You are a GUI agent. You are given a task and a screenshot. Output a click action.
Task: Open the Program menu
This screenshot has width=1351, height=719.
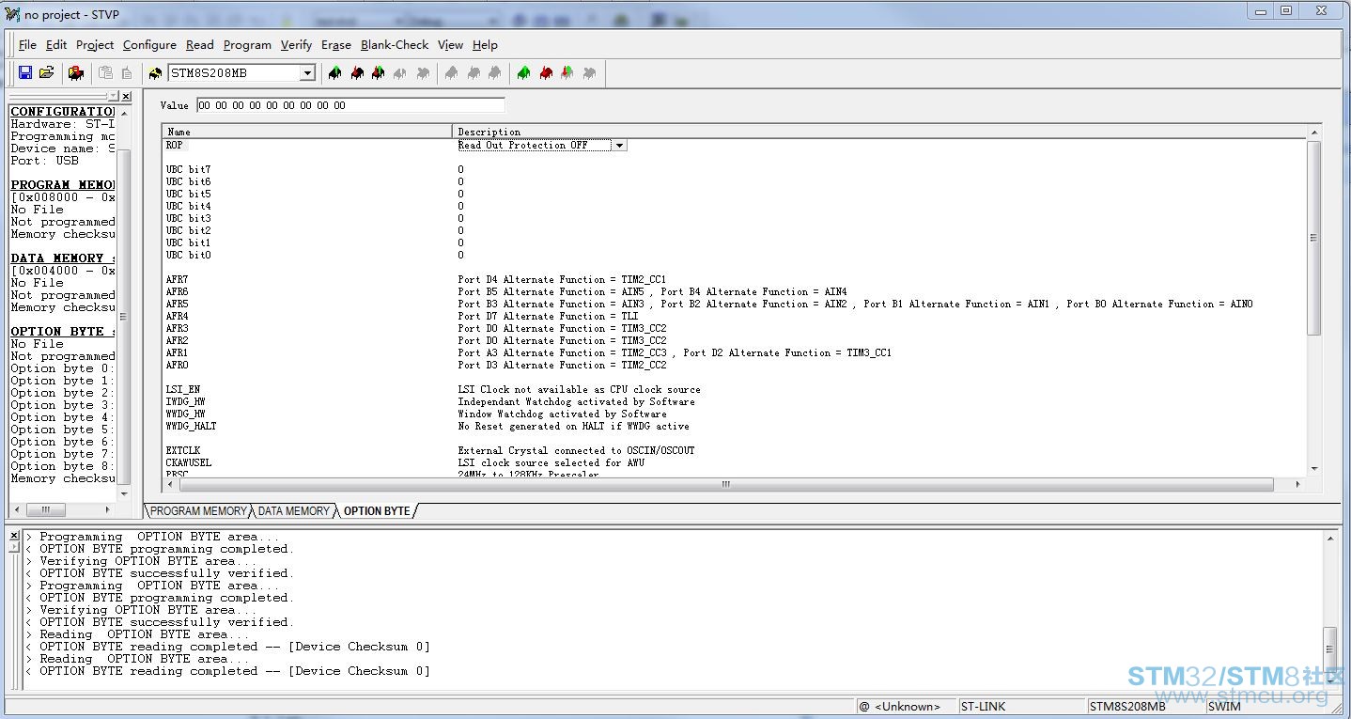coord(247,44)
